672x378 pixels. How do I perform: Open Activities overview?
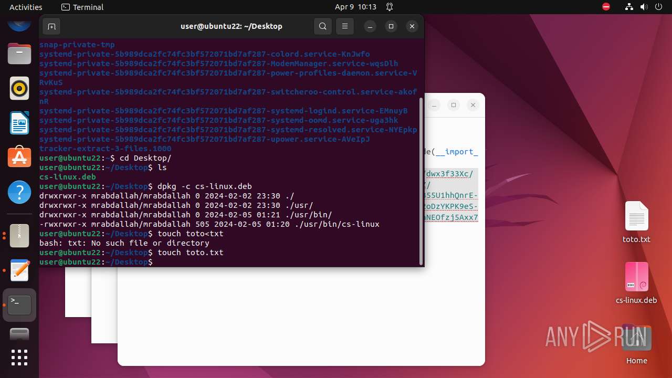tap(26, 7)
